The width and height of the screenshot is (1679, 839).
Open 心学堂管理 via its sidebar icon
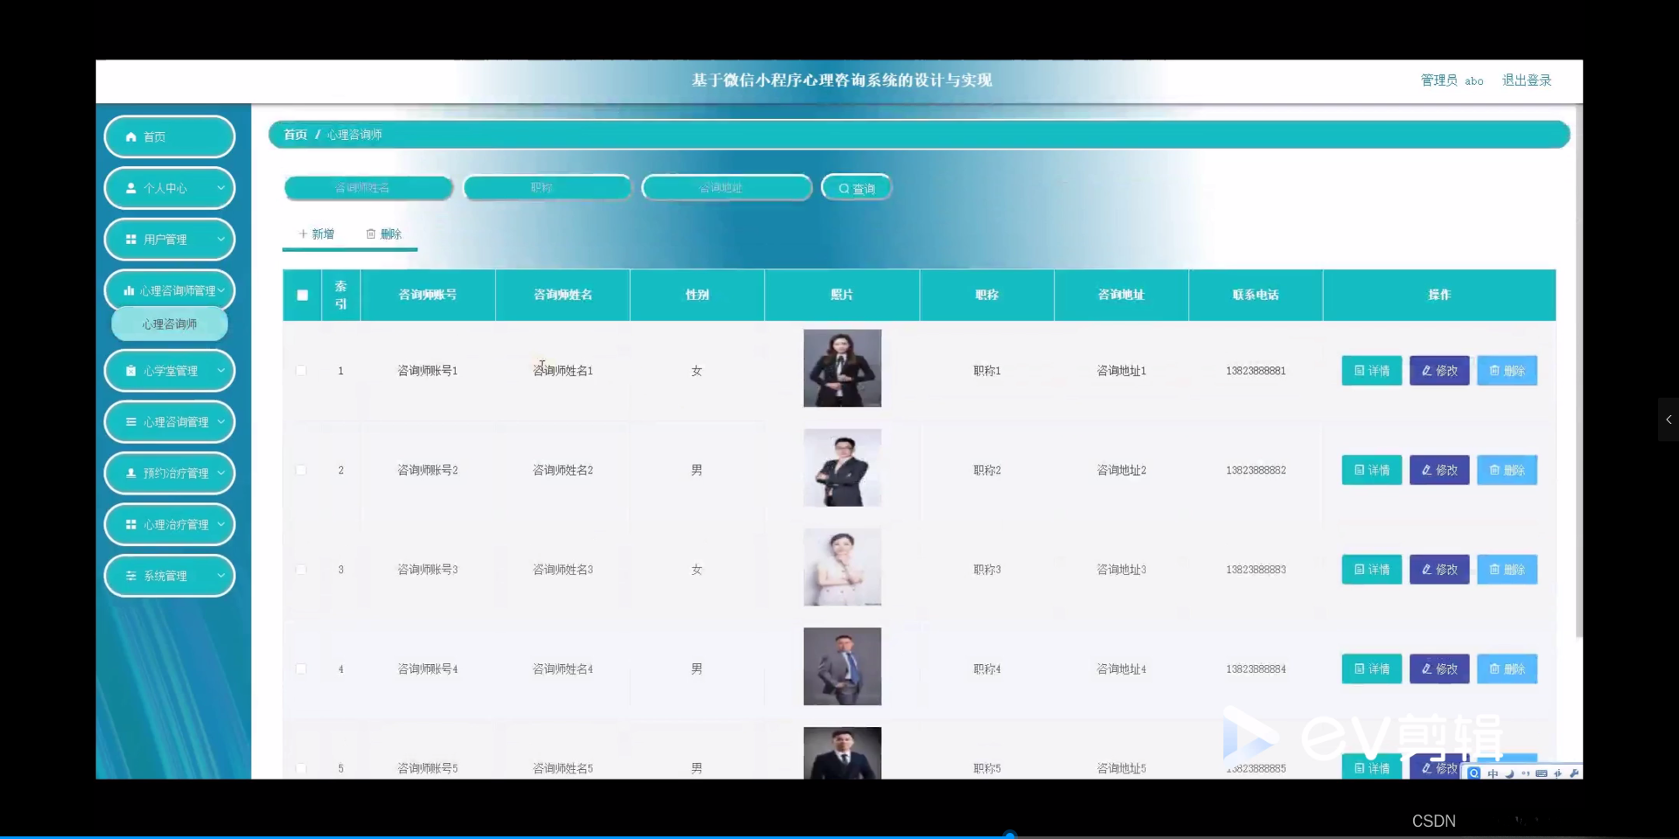130,371
